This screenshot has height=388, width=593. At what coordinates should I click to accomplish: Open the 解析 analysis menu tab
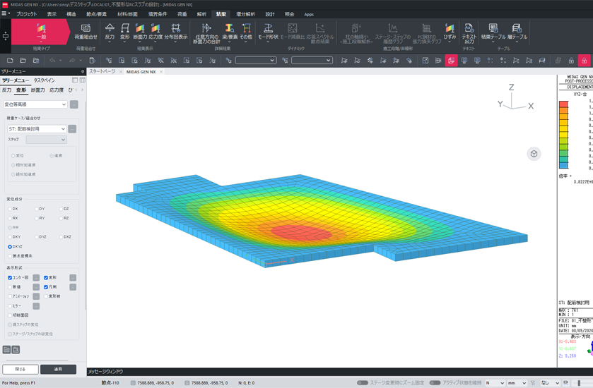[201, 14]
